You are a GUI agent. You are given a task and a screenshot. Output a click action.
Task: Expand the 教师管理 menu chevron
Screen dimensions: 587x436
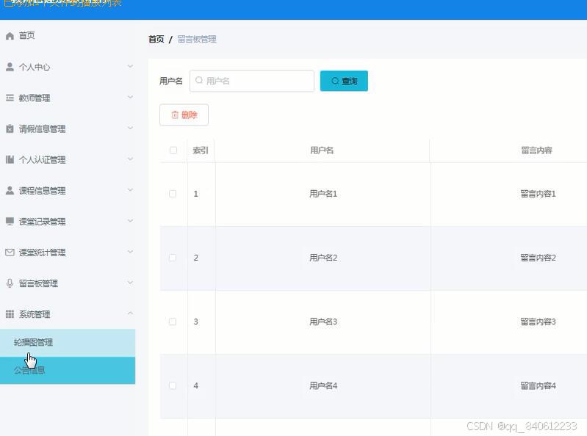click(x=130, y=97)
